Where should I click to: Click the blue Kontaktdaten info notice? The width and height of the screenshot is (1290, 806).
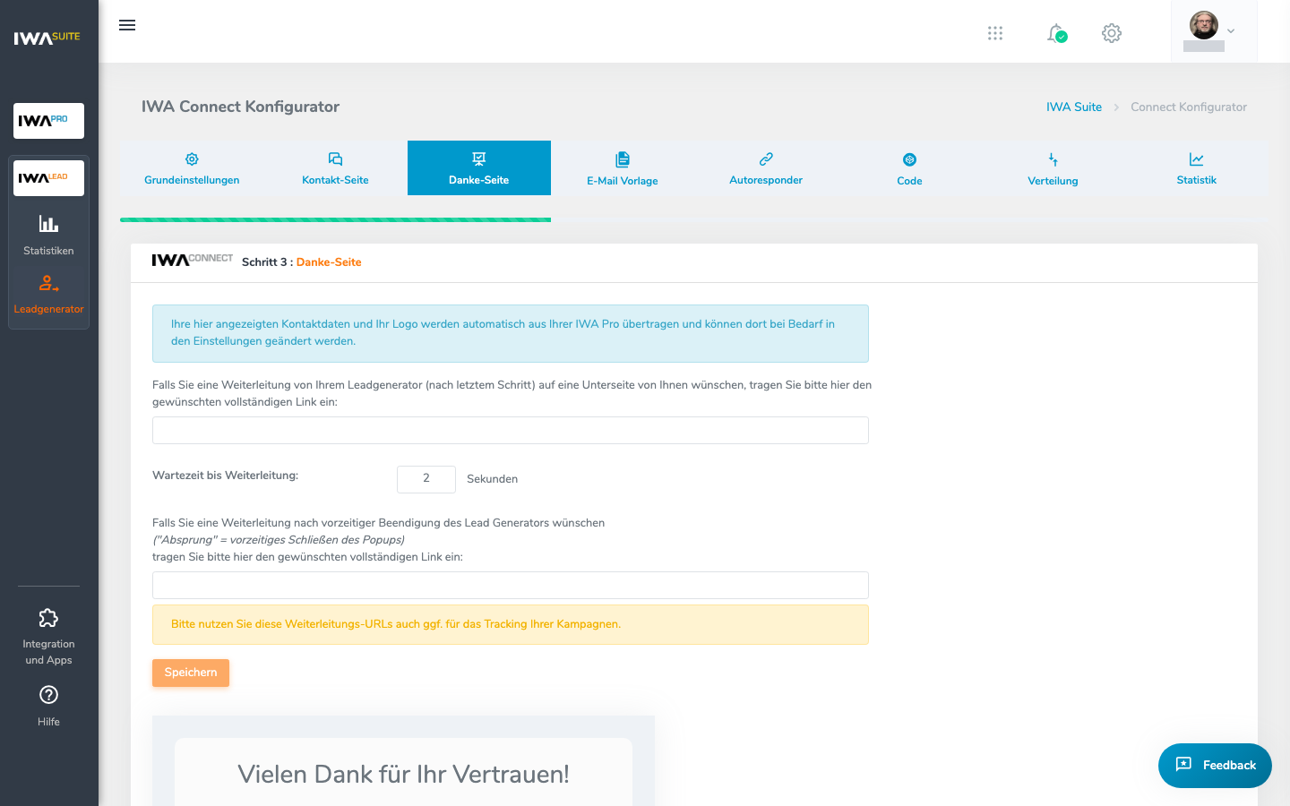[x=511, y=333]
